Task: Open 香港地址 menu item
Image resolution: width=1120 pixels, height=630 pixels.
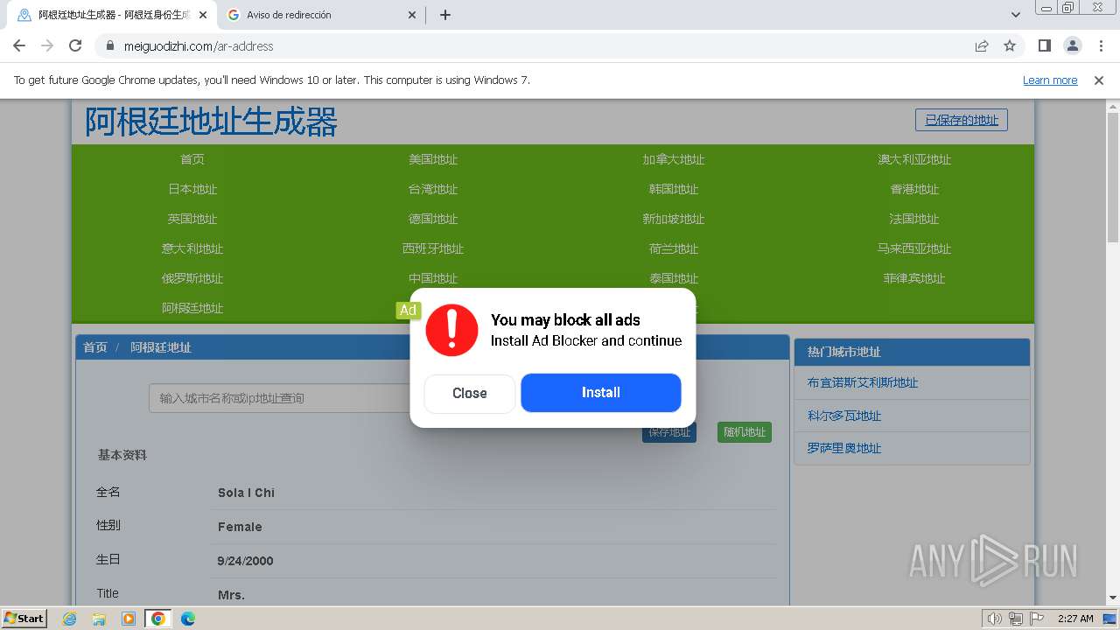Action: [914, 189]
